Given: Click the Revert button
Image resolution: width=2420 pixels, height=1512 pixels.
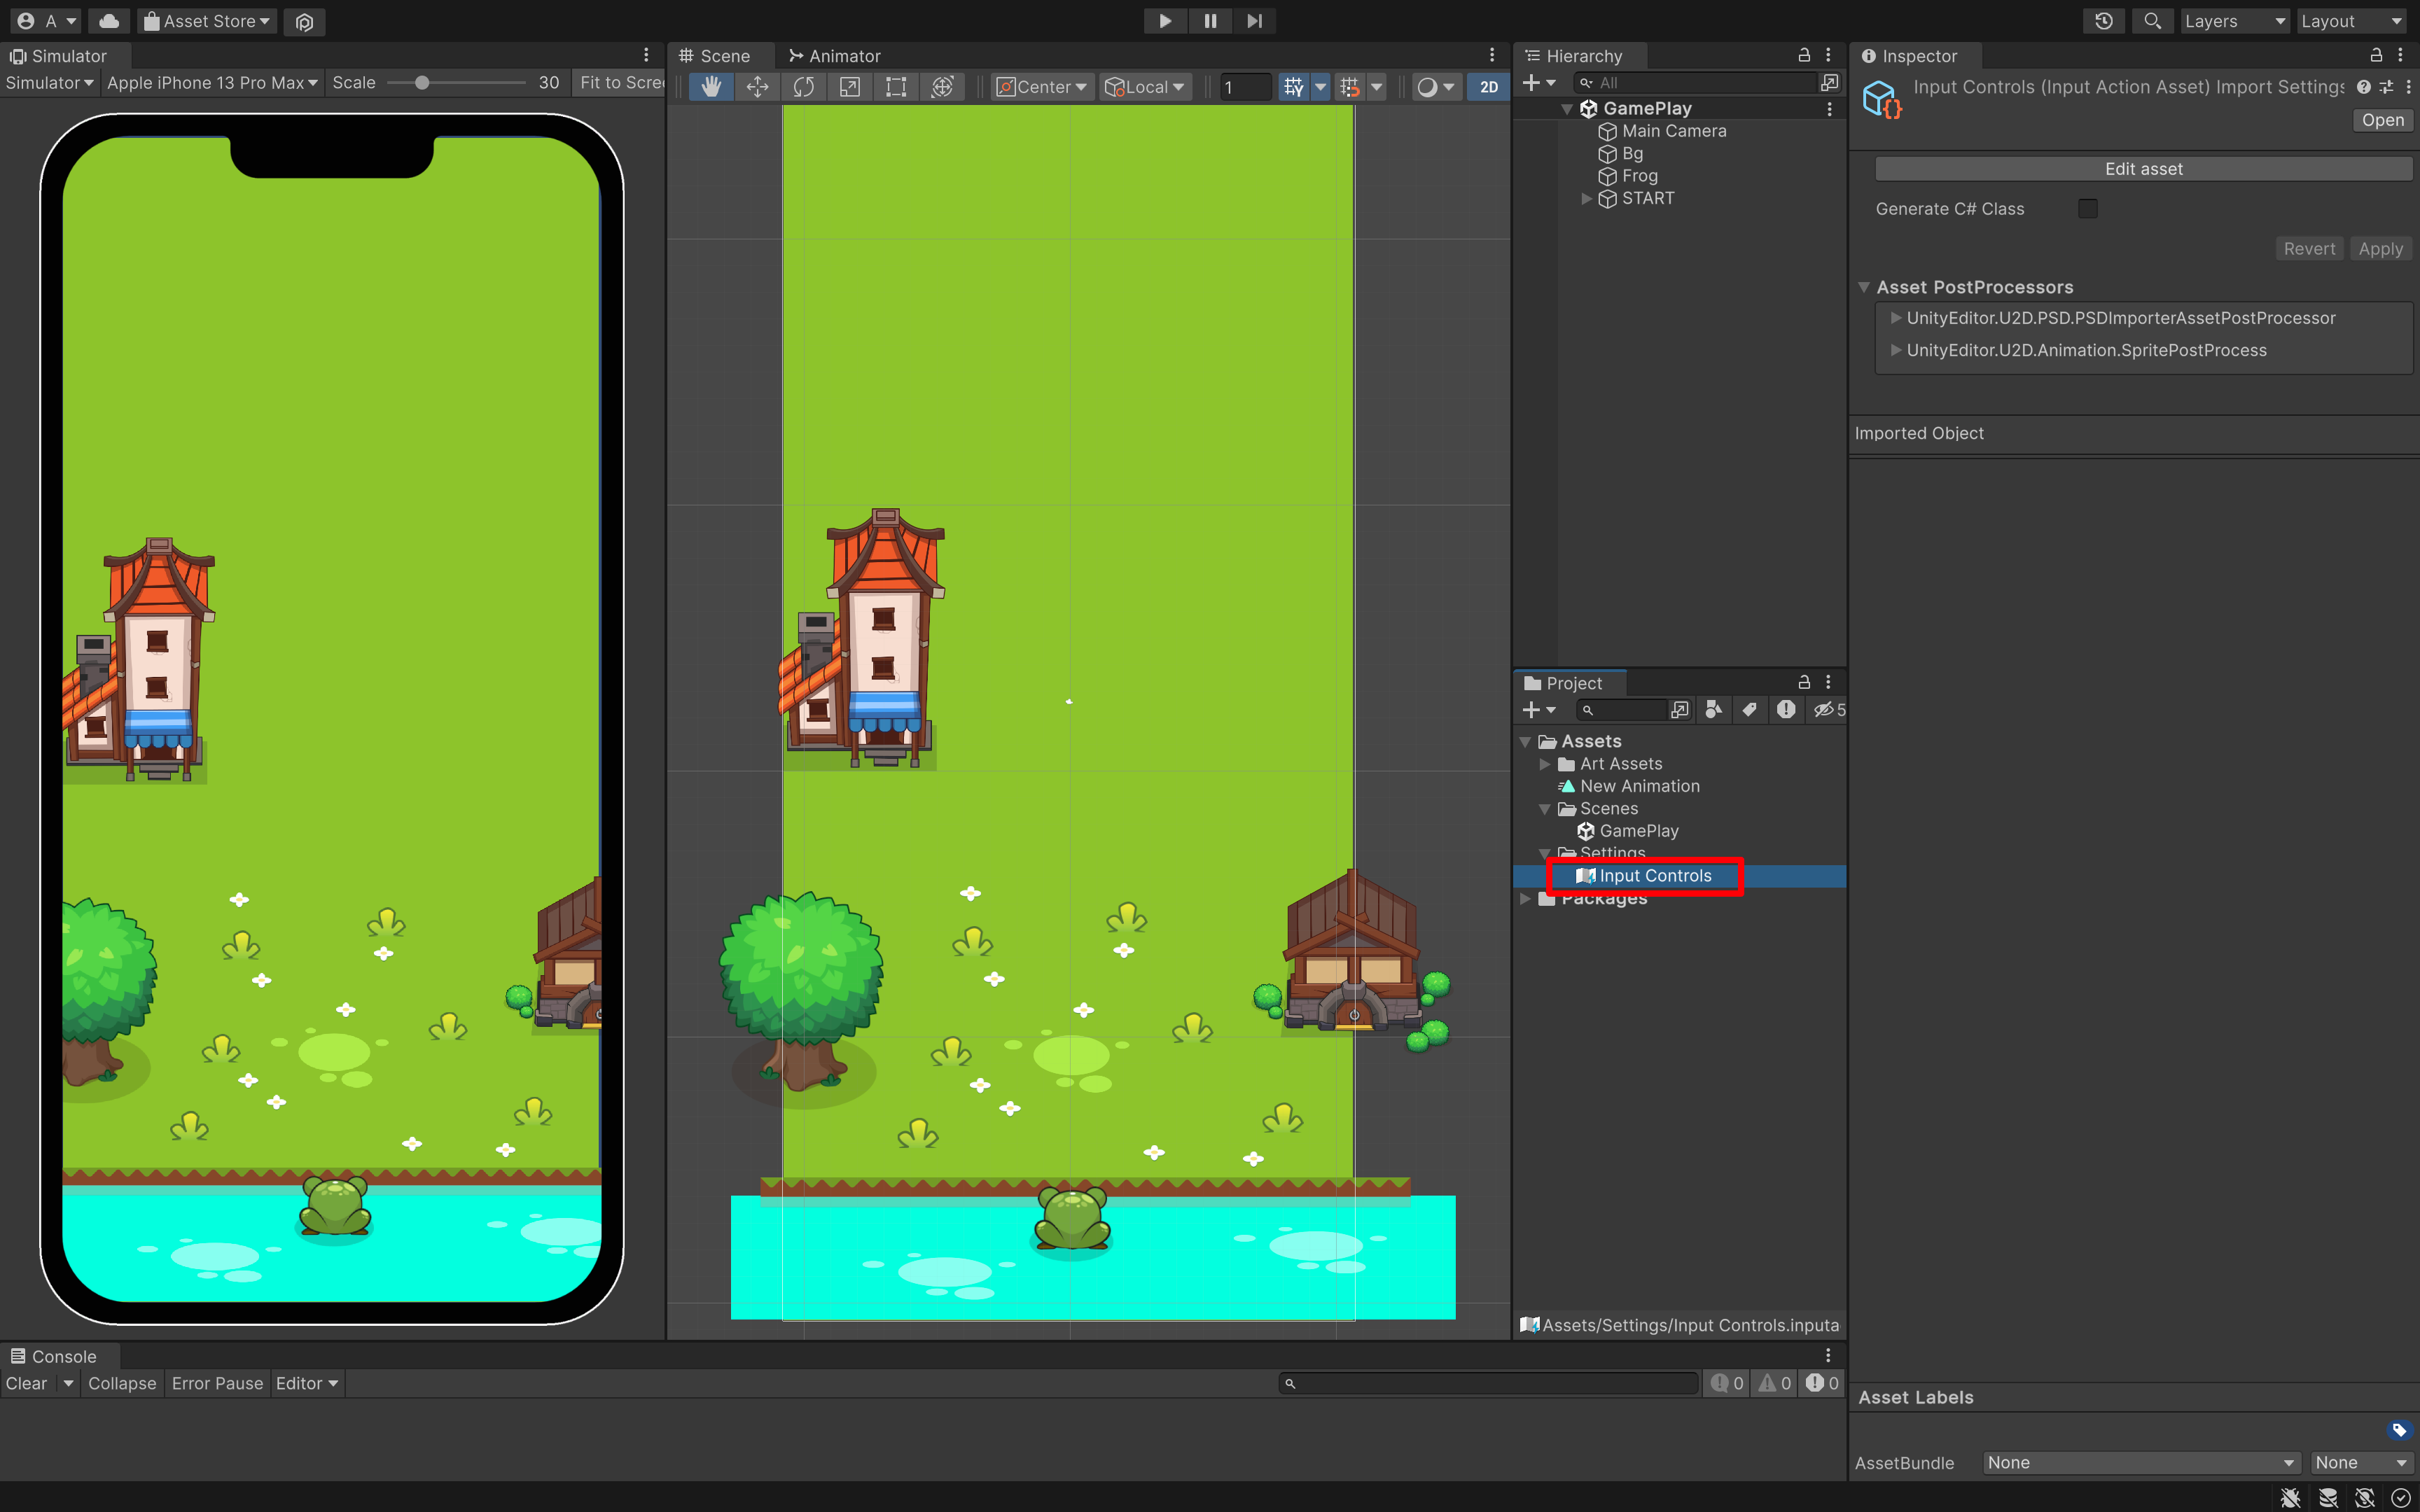Looking at the screenshot, I should (x=2309, y=249).
